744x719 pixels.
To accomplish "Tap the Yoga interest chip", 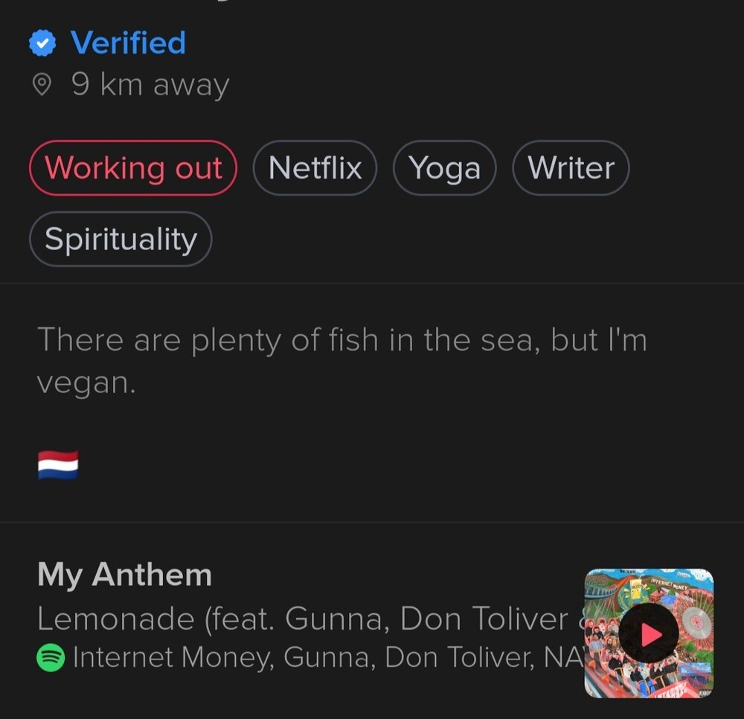I will [445, 168].
